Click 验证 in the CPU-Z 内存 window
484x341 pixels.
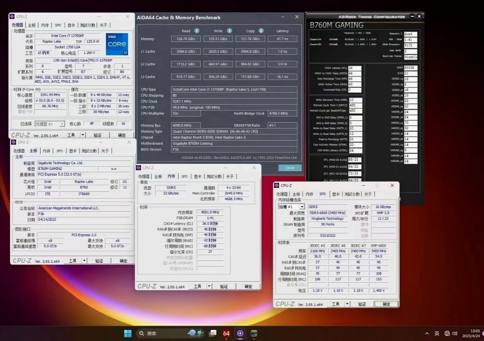(x=224, y=286)
